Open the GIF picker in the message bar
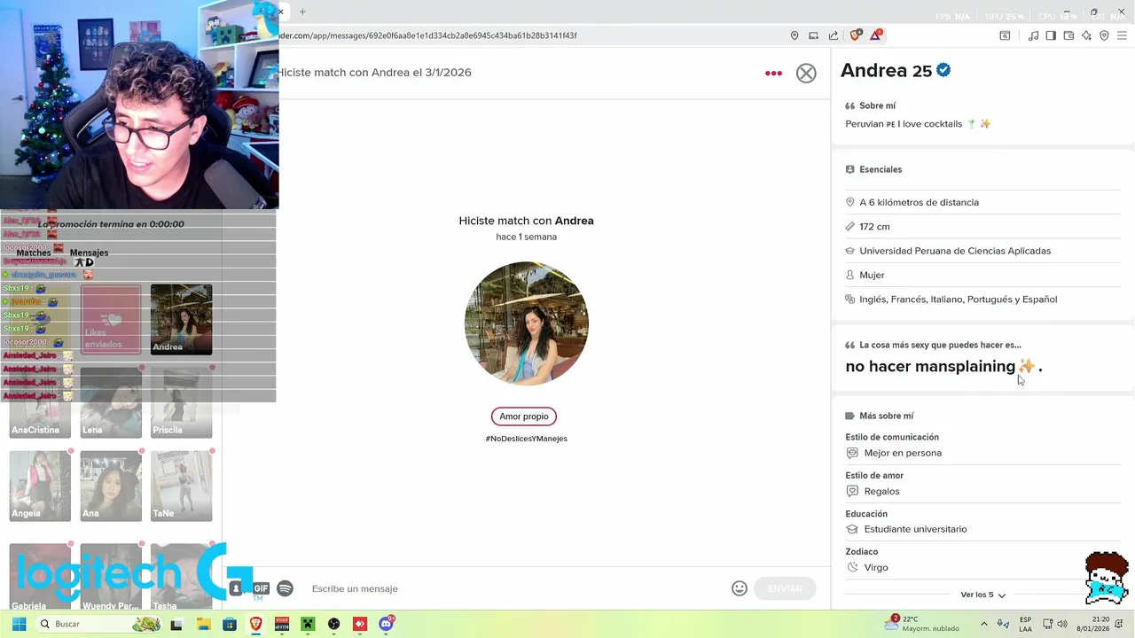Image resolution: width=1135 pixels, height=638 pixels. pyautogui.click(x=261, y=588)
